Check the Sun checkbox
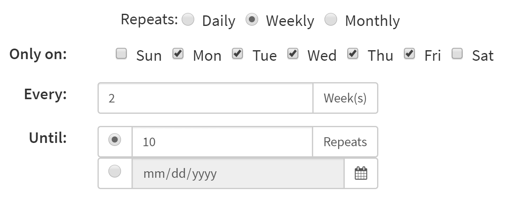This screenshot has width=507, height=198. (x=121, y=54)
